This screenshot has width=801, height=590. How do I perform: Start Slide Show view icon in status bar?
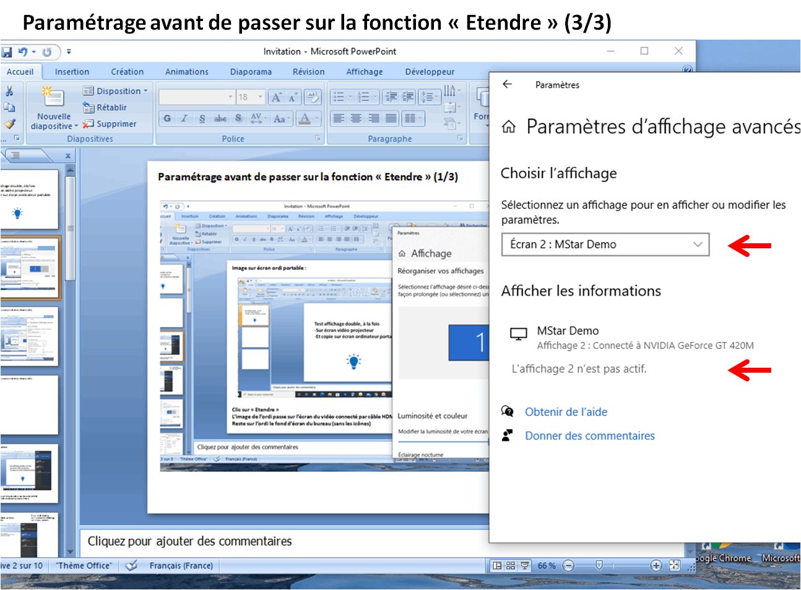point(525,565)
